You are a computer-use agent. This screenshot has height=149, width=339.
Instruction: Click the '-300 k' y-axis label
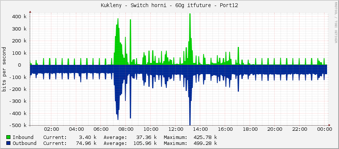18,101
